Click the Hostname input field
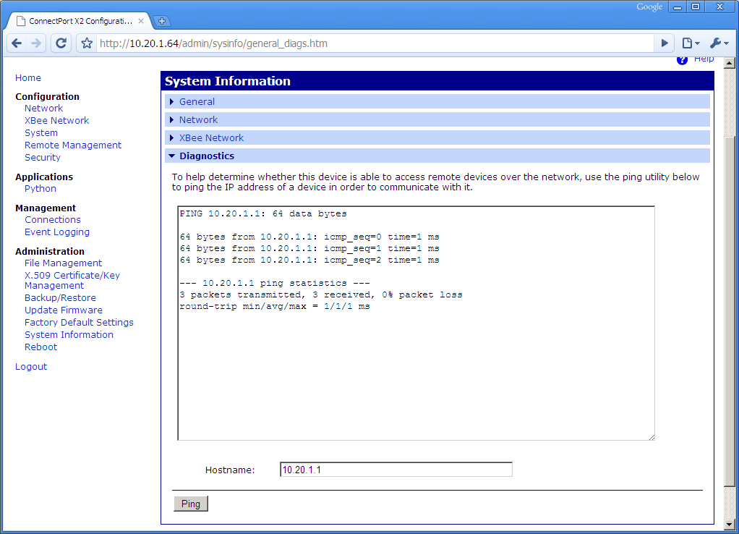739x534 pixels. [x=396, y=470]
